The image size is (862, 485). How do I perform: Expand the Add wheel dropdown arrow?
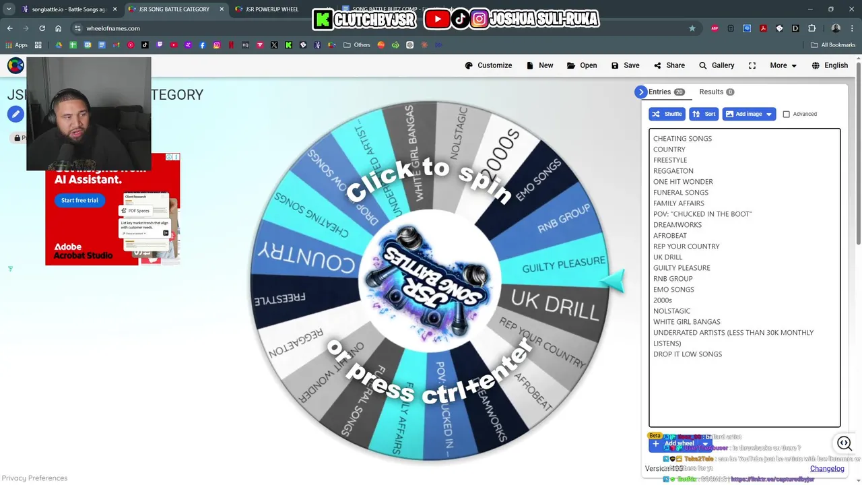[x=705, y=444]
